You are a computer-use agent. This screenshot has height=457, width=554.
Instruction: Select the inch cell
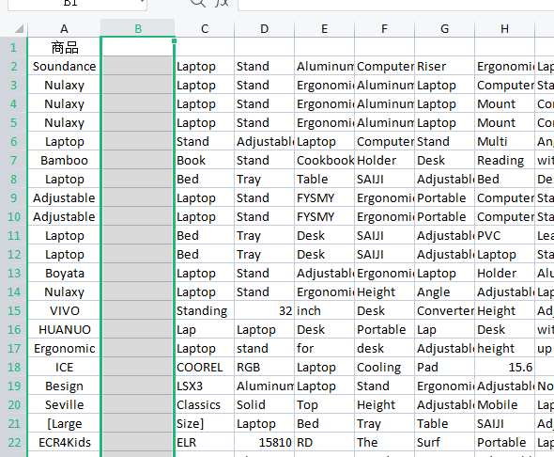(324, 310)
